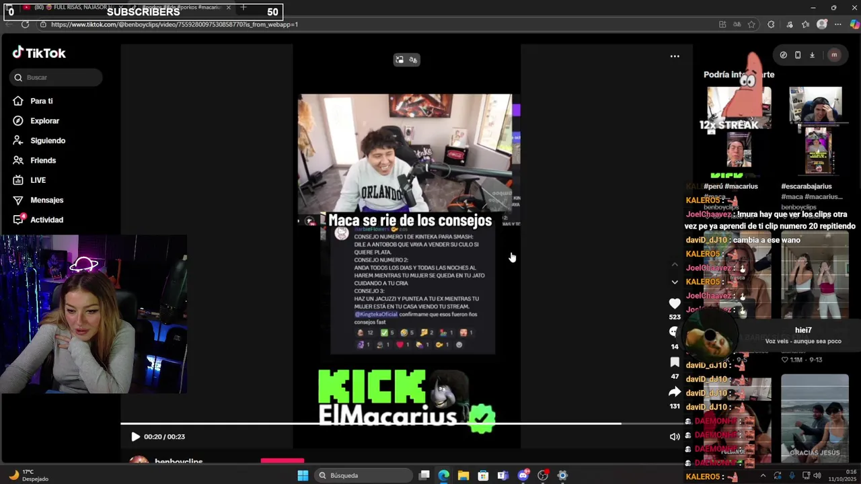Go to the previous video arrow
The image size is (861, 484).
point(675,265)
